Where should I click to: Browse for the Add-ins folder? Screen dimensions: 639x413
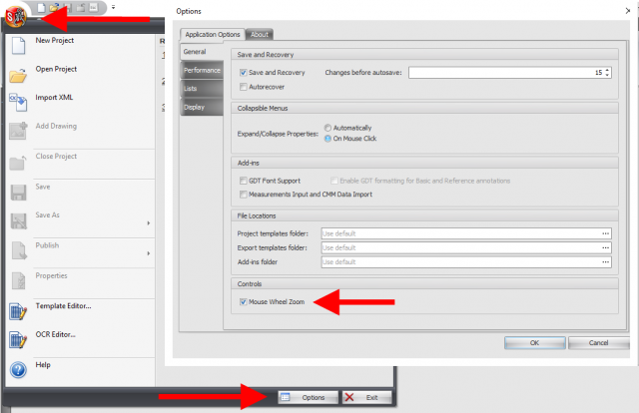click(x=606, y=262)
